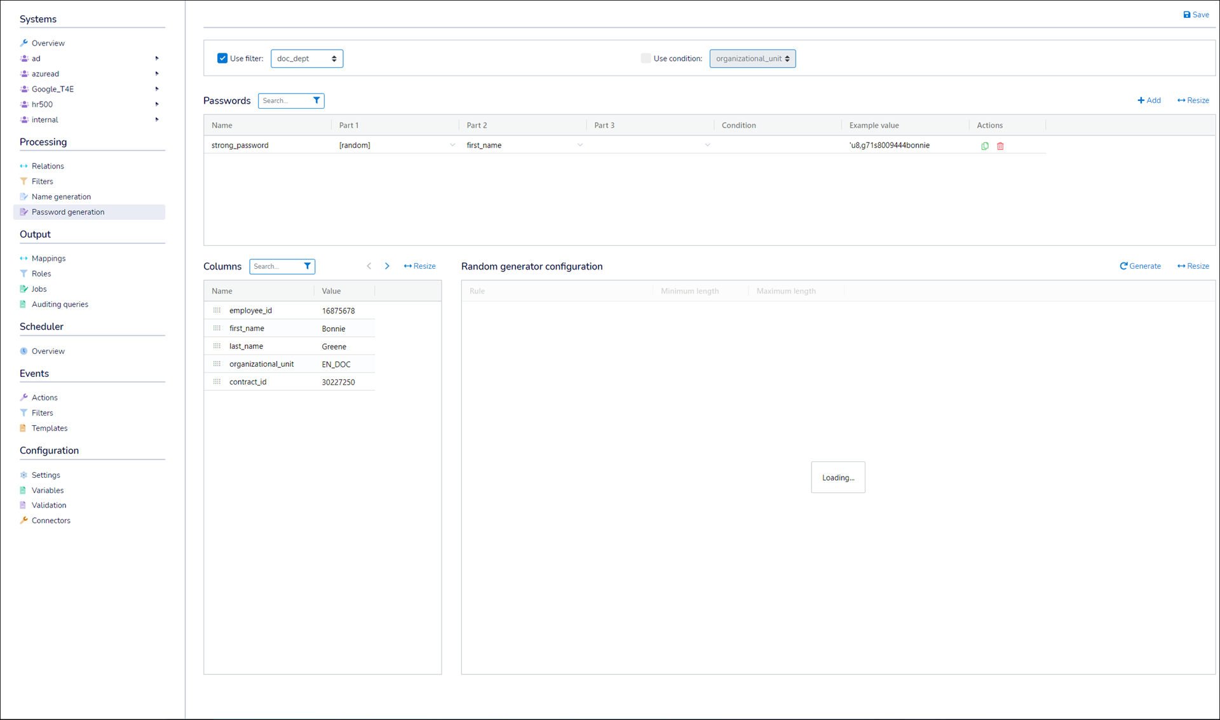Image resolution: width=1220 pixels, height=720 pixels.
Task: Open the Part 1 random dropdown
Action: pos(452,145)
